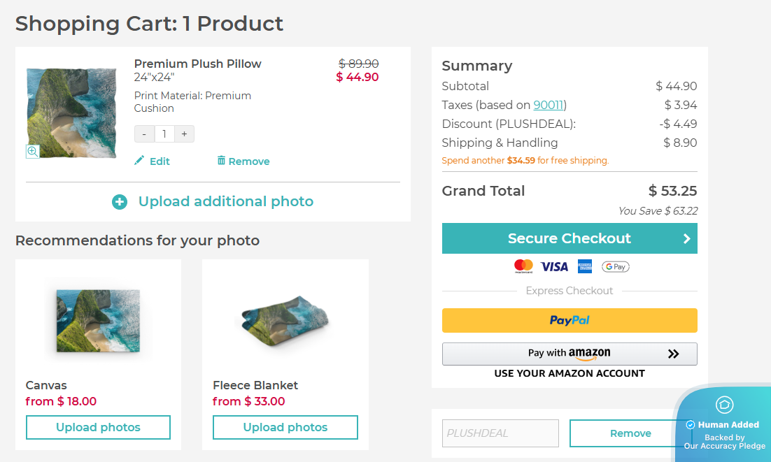Open the Fleece Blanket product thumbnail

(x=285, y=318)
